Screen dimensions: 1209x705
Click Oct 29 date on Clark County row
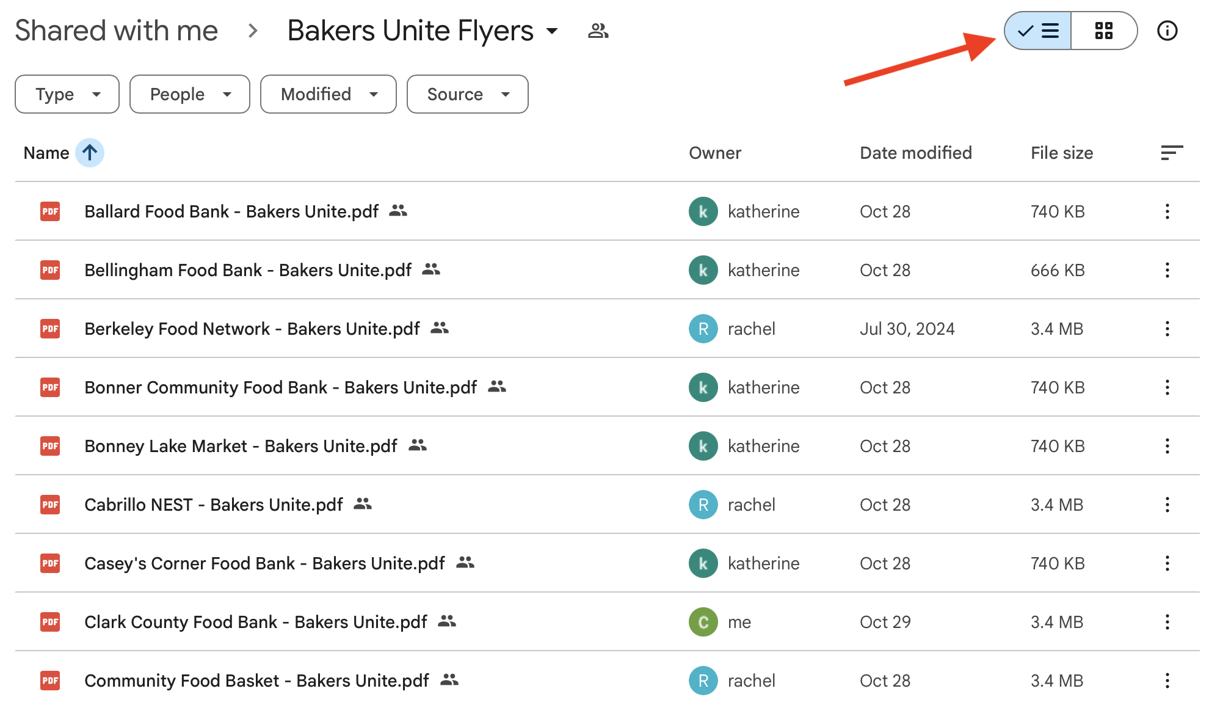click(x=885, y=622)
